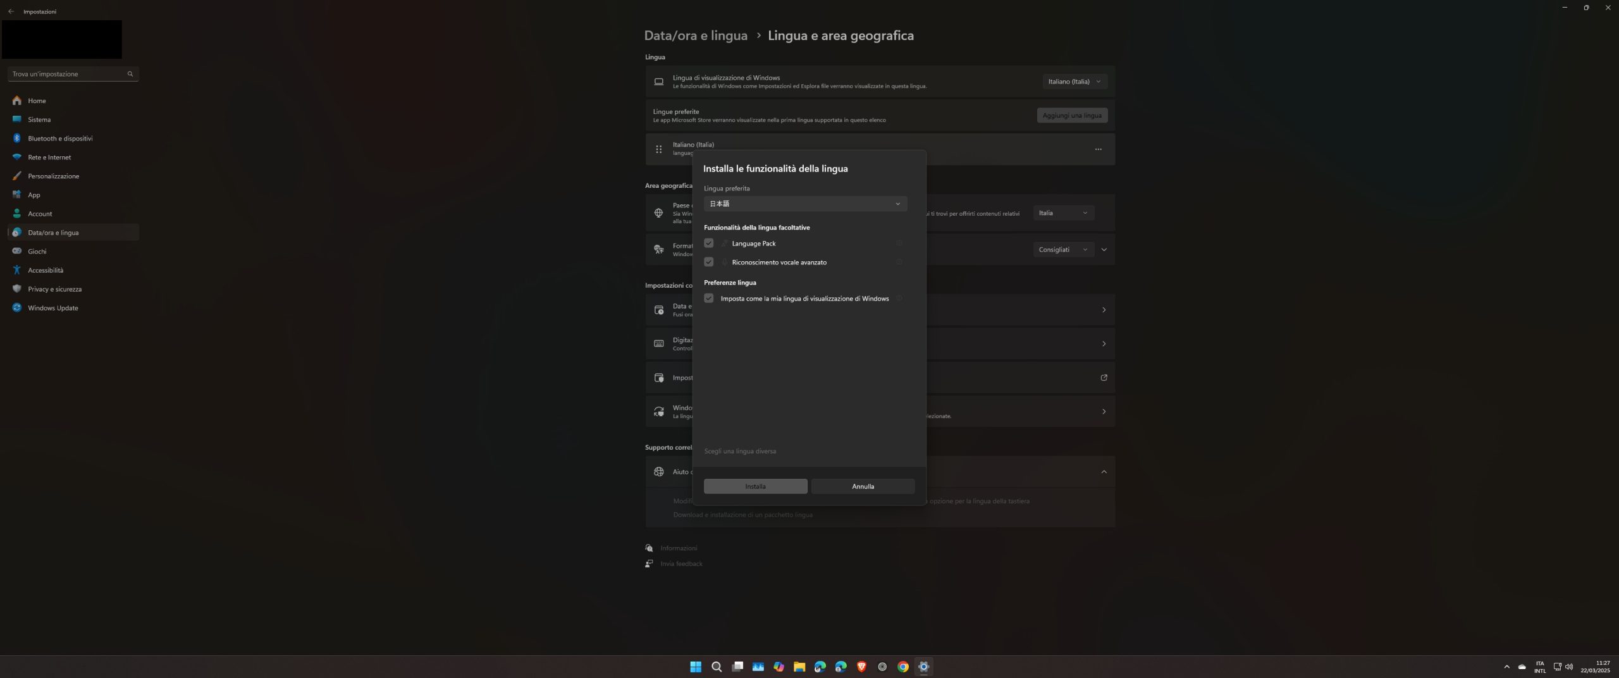Click the Scegli una lingua diversa link
The image size is (1619, 678).
click(x=740, y=451)
